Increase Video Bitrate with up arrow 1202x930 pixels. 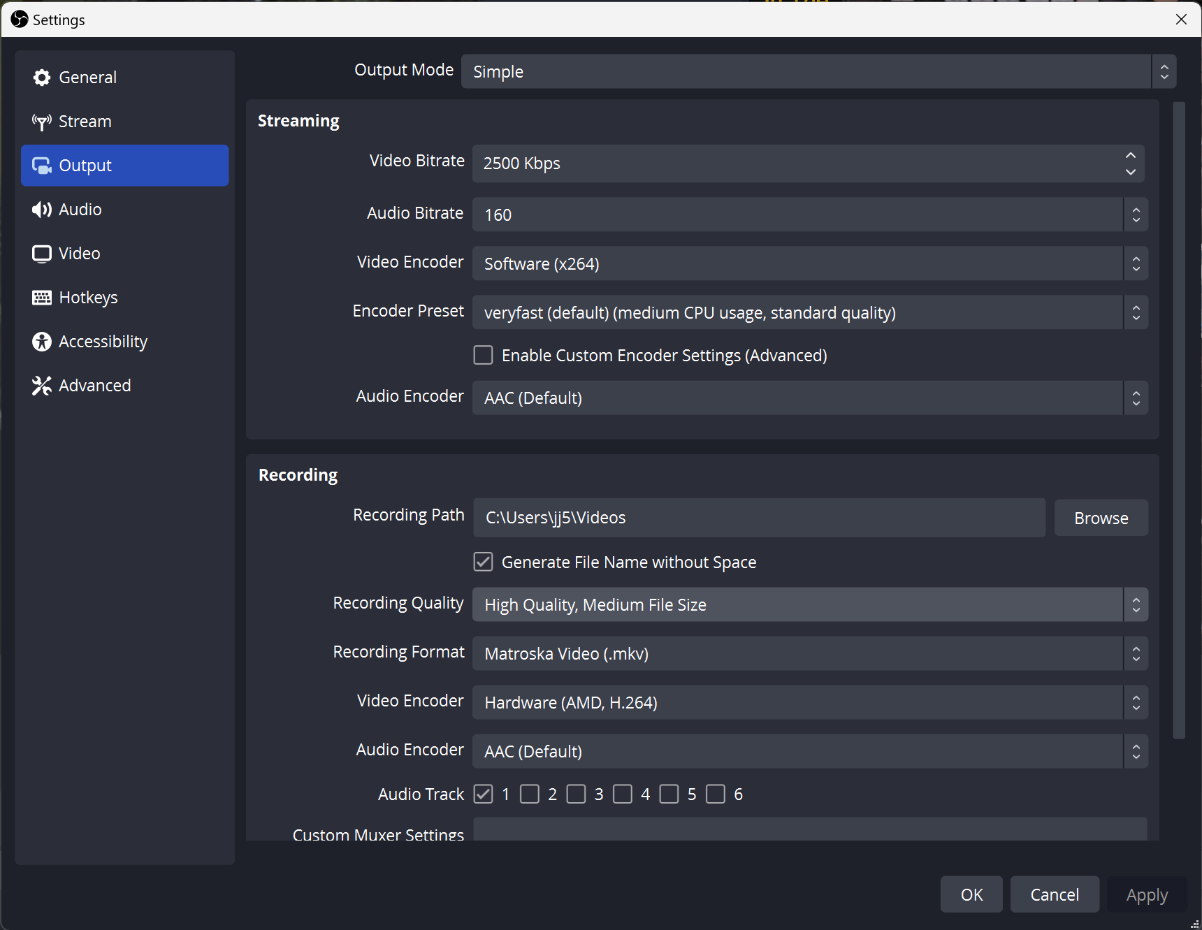coord(1131,155)
